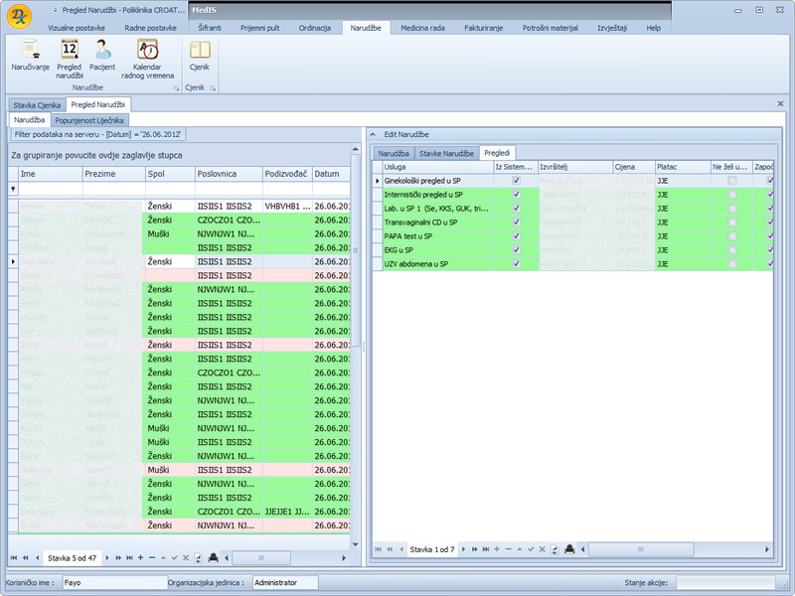Click the orders list vertical scrollbar down arrow
The height and width of the screenshot is (596, 795).
[x=356, y=544]
